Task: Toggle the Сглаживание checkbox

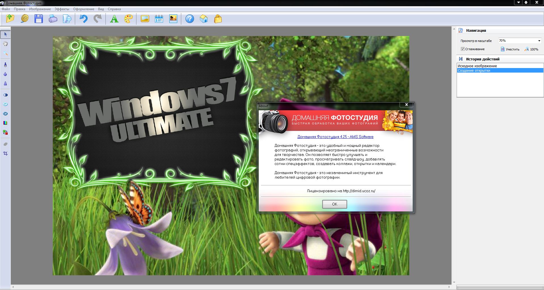Action: click(x=463, y=49)
